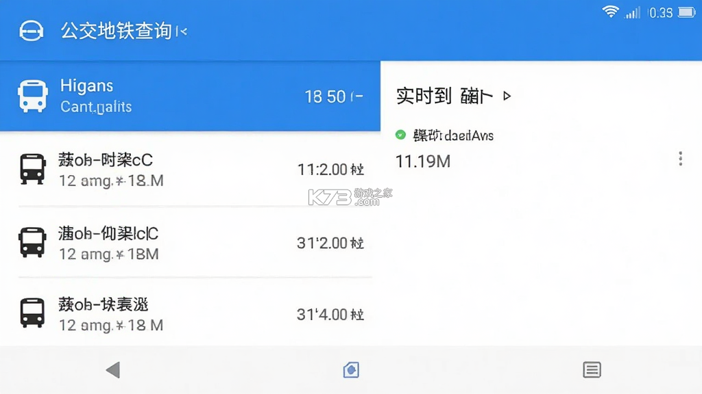Click the 11.19M distance value
Image resolution: width=702 pixels, height=394 pixels.
[x=422, y=161]
